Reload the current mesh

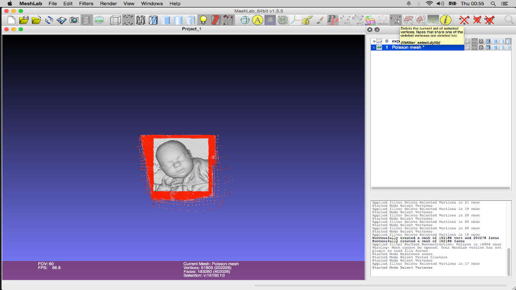(49, 20)
